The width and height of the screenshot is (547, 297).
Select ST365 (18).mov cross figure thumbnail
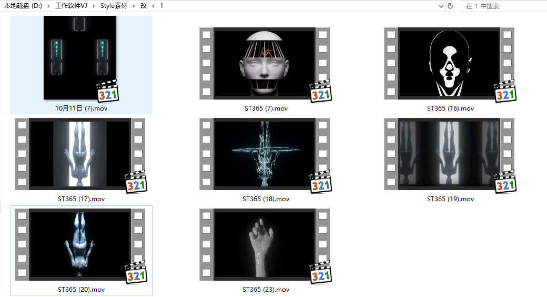point(265,154)
